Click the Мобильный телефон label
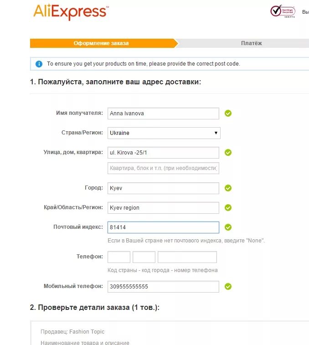309x345 pixels. pyautogui.click(x=73, y=286)
